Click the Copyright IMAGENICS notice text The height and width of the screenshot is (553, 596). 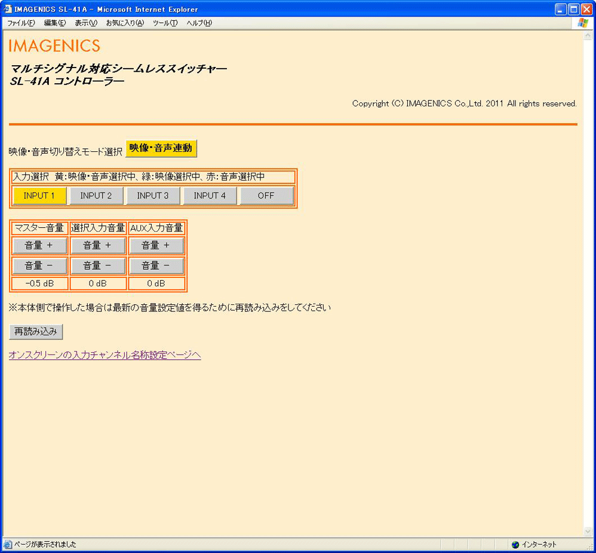pos(464,103)
